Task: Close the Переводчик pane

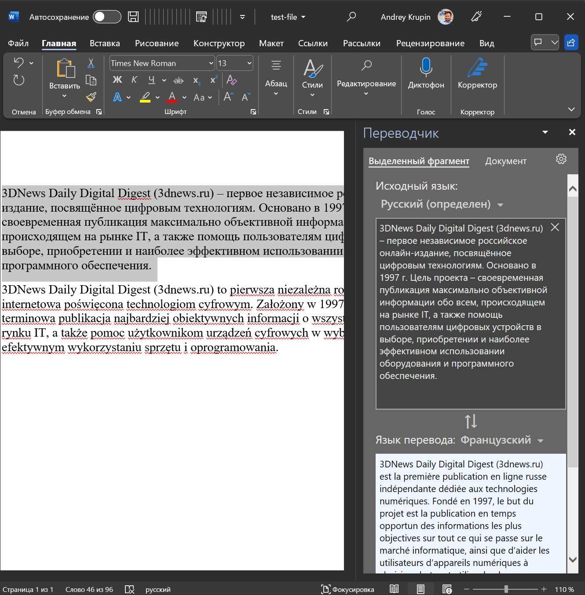Action: point(572,132)
